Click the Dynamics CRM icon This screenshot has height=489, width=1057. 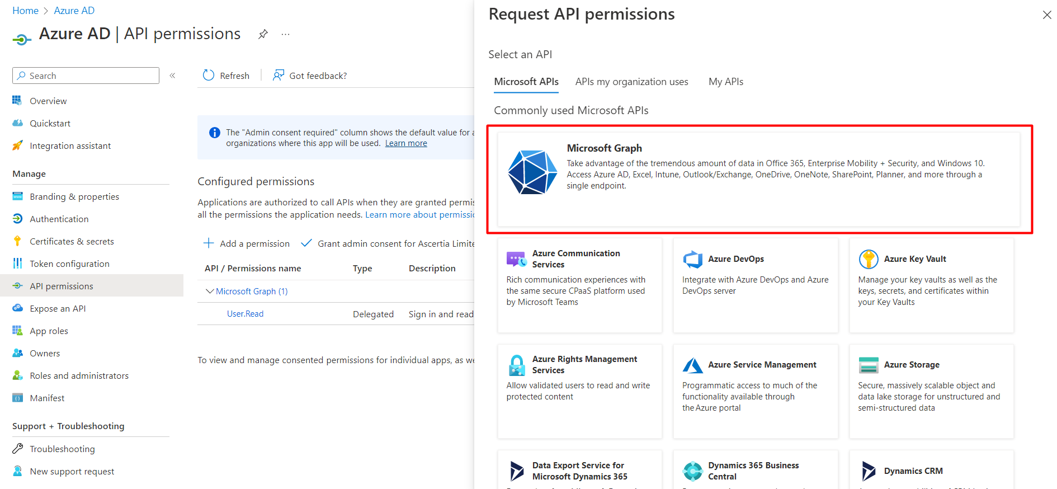(869, 471)
